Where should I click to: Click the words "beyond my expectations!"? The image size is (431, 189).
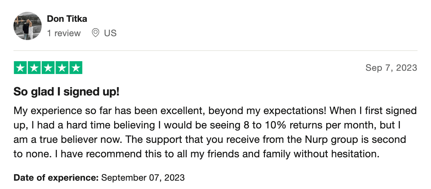(x=267, y=111)
